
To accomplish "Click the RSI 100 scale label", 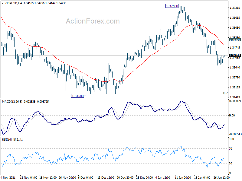I will pyautogui.click(x=232, y=139).
